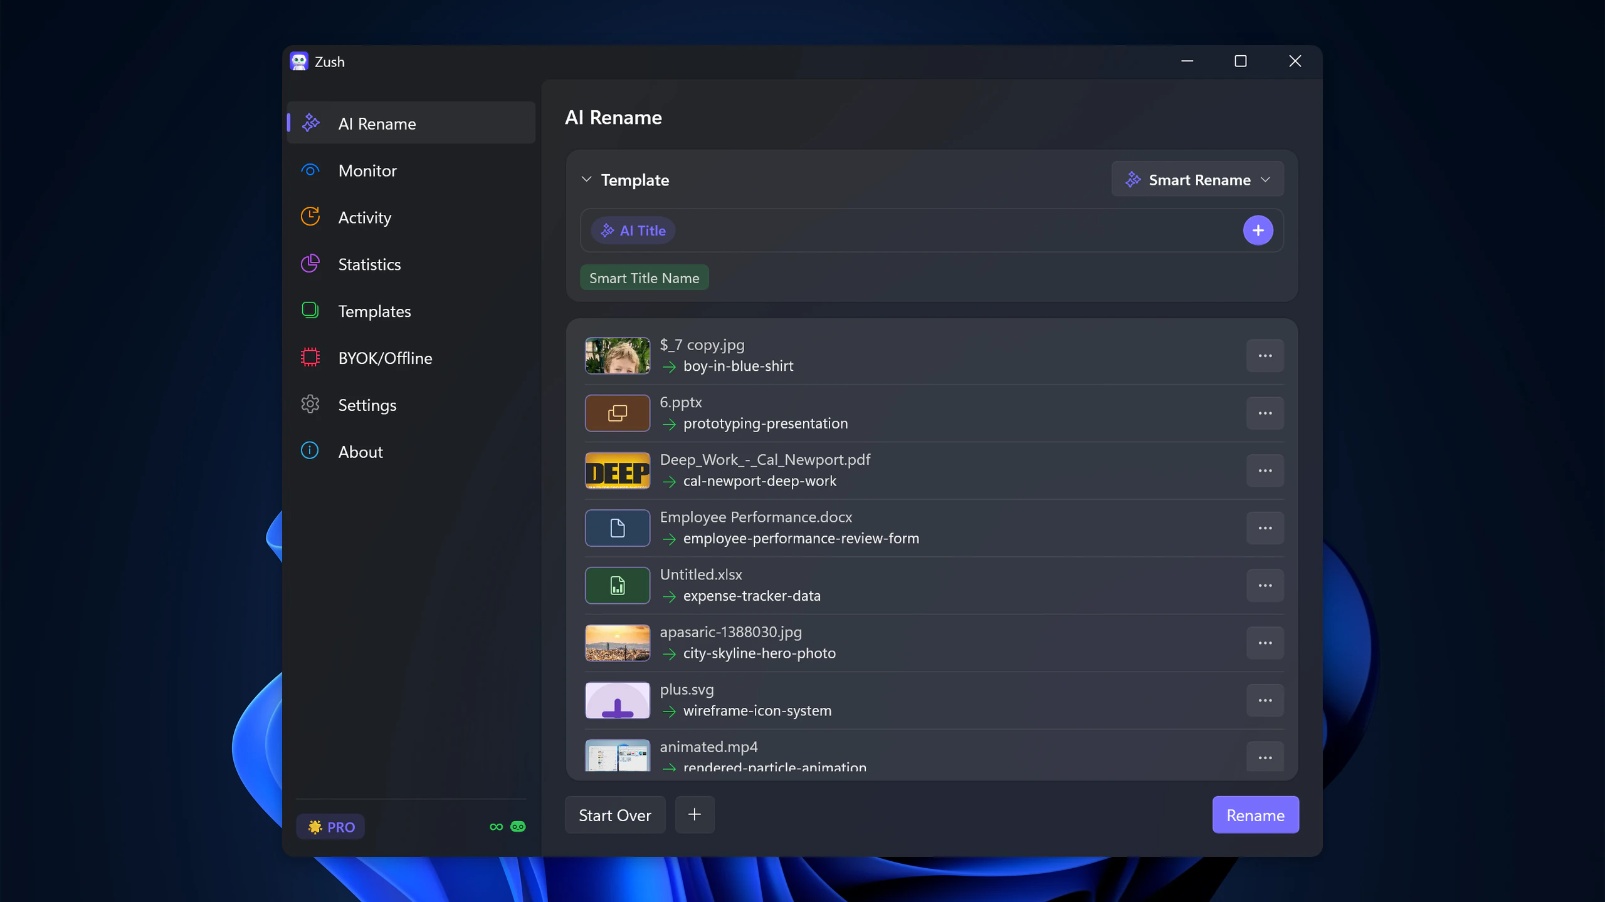Click the Settings gear icon

(x=310, y=405)
